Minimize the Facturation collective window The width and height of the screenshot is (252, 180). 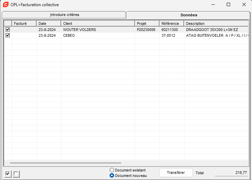[213, 4]
